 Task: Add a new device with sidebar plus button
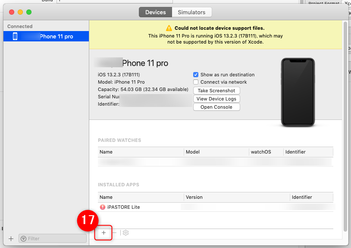pos(11,239)
